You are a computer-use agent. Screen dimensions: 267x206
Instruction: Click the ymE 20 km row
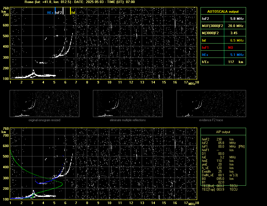(x=217, y=164)
